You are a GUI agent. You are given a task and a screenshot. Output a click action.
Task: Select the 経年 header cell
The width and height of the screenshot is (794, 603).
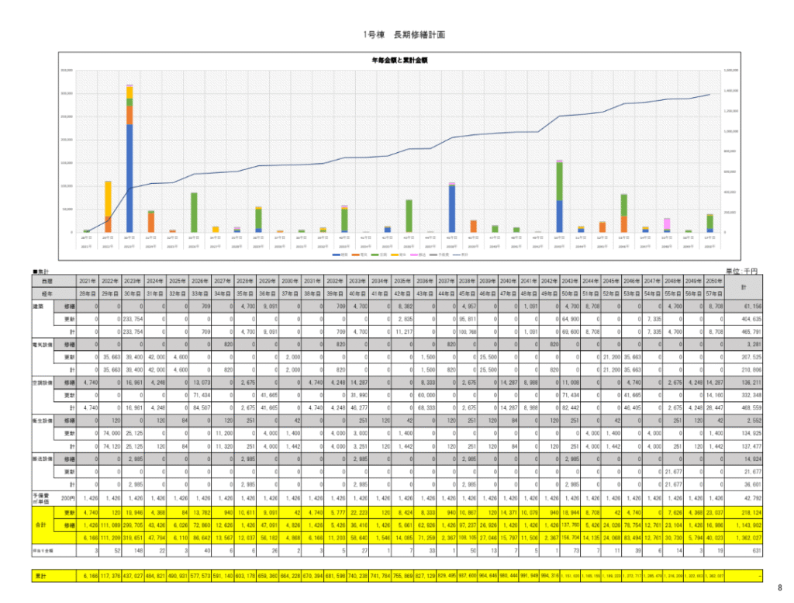[49, 295]
